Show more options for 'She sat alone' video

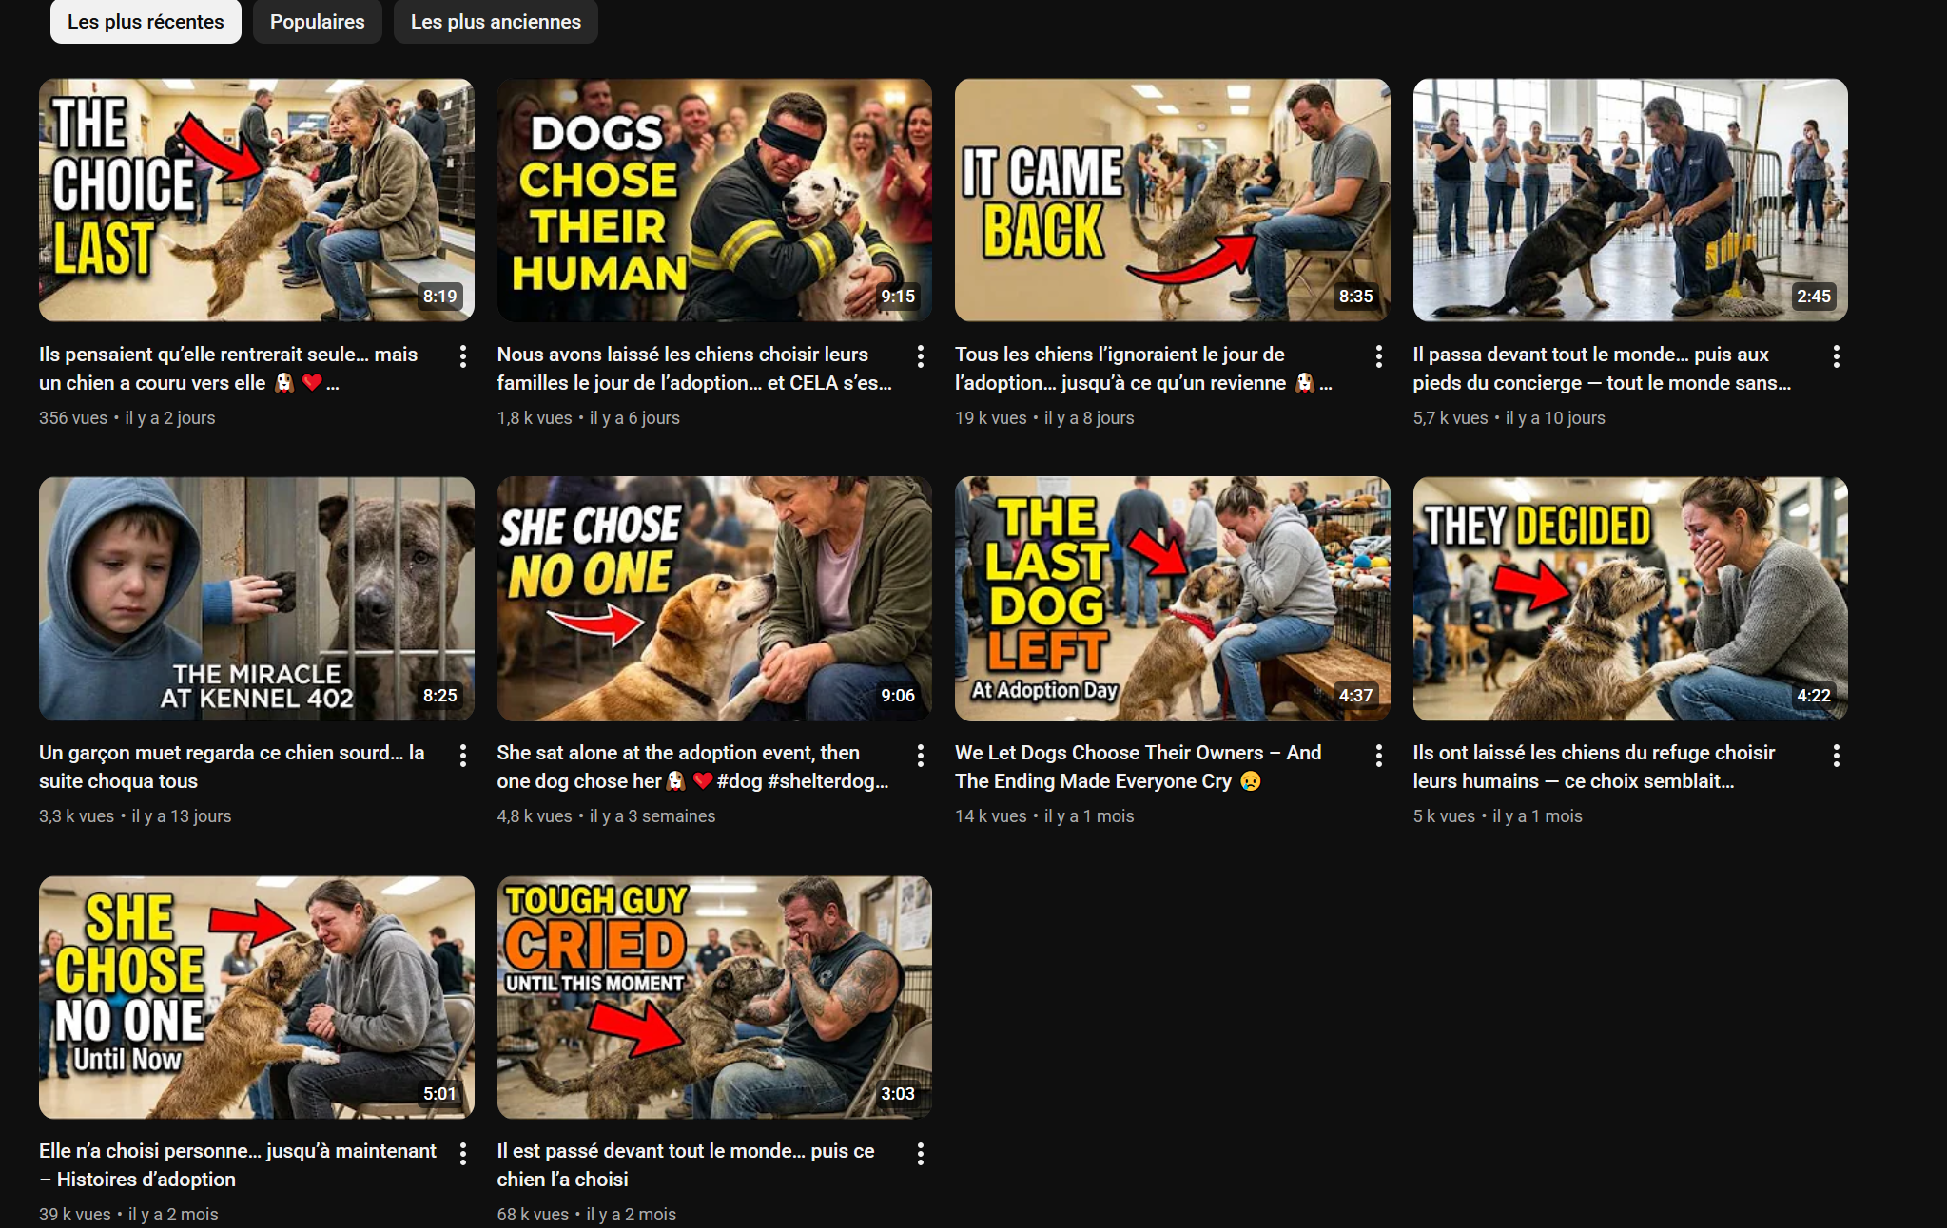click(x=920, y=756)
